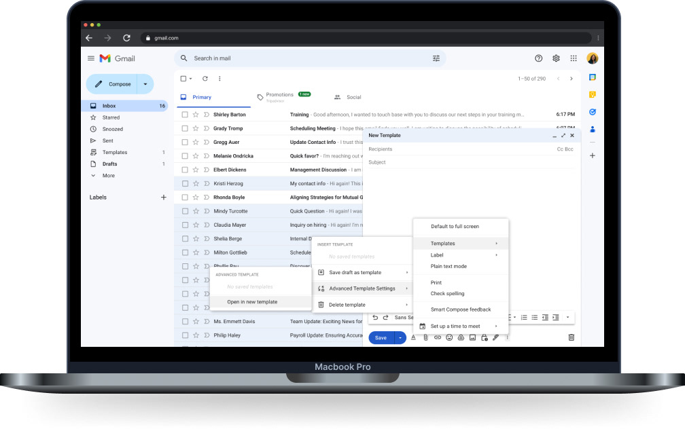Undo the last edit in the template toolbar
This screenshot has width=685, height=431.
pos(375,318)
